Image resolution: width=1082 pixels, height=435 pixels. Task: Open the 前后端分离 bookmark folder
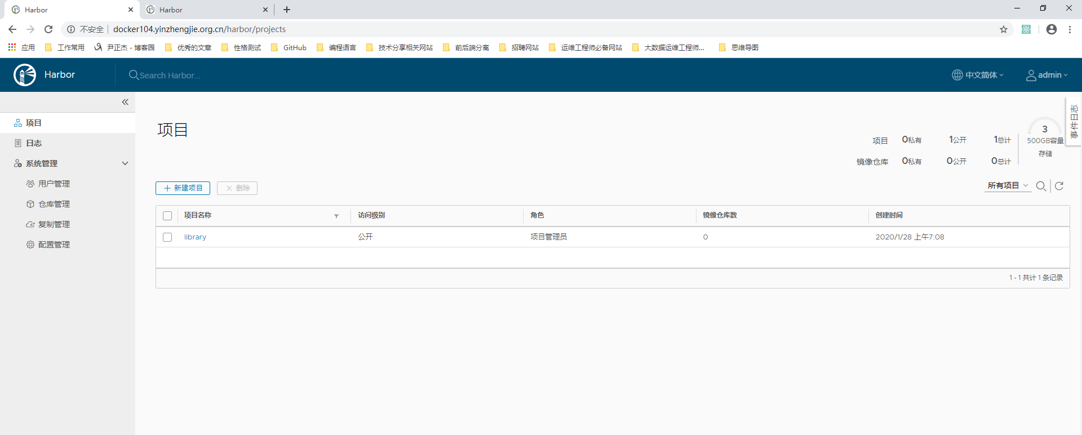(466, 47)
